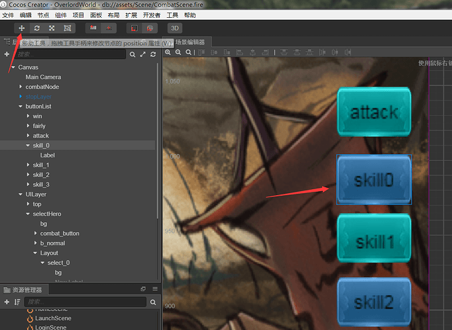
Task: Refresh the node hierarchy panel
Action: [153, 54]
